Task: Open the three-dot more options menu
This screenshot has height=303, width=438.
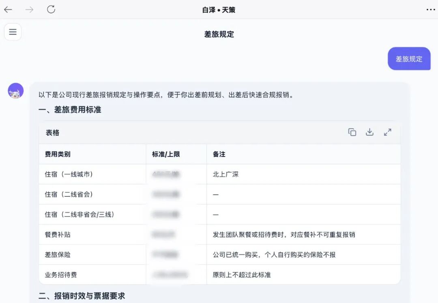Action: [430, 10]
